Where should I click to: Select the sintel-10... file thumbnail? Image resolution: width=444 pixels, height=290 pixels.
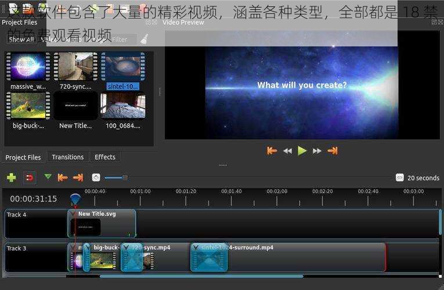tap(123, 71)
